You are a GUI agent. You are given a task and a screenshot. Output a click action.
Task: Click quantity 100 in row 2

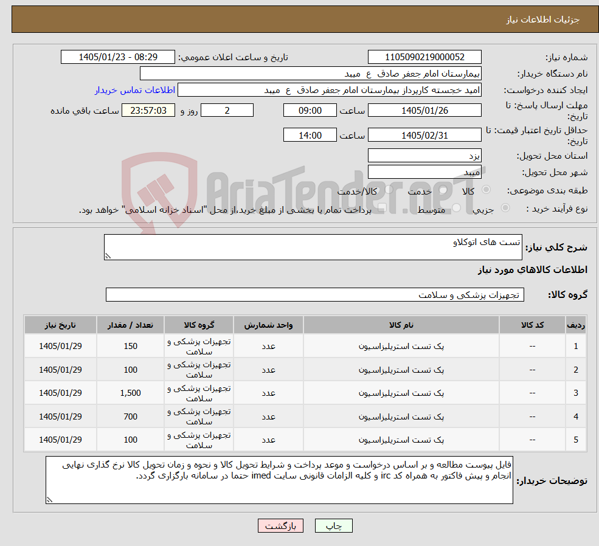[130, 370]
